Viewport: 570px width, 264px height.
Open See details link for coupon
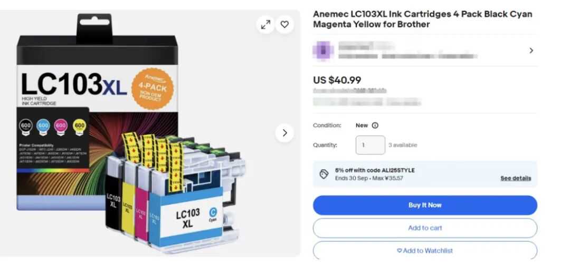coord(516,178)
